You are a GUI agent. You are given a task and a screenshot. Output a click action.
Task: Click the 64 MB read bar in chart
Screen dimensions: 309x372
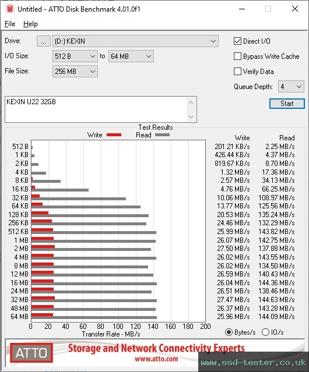pyautogui.click(x=94, y=317)
